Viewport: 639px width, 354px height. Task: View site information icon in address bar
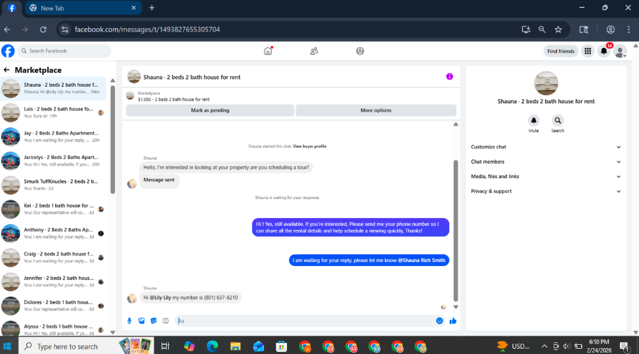[65, 30]
